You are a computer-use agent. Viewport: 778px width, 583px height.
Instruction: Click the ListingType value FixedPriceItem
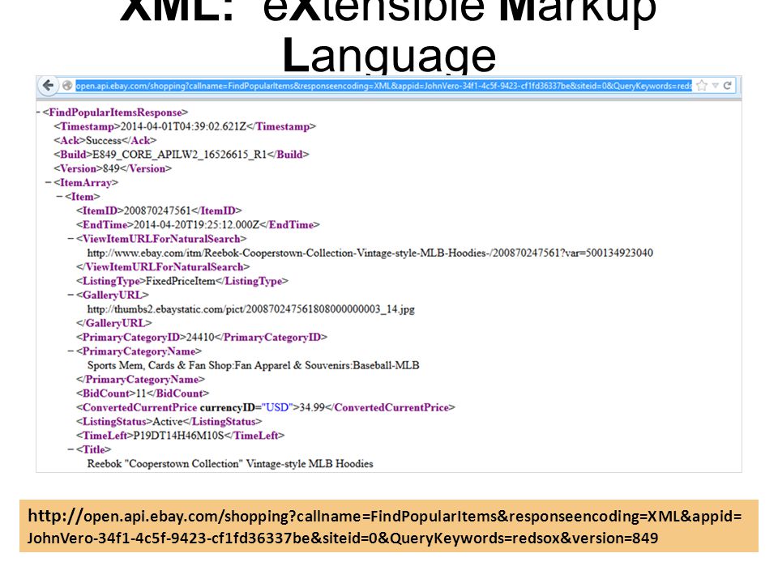coord(181,281)
